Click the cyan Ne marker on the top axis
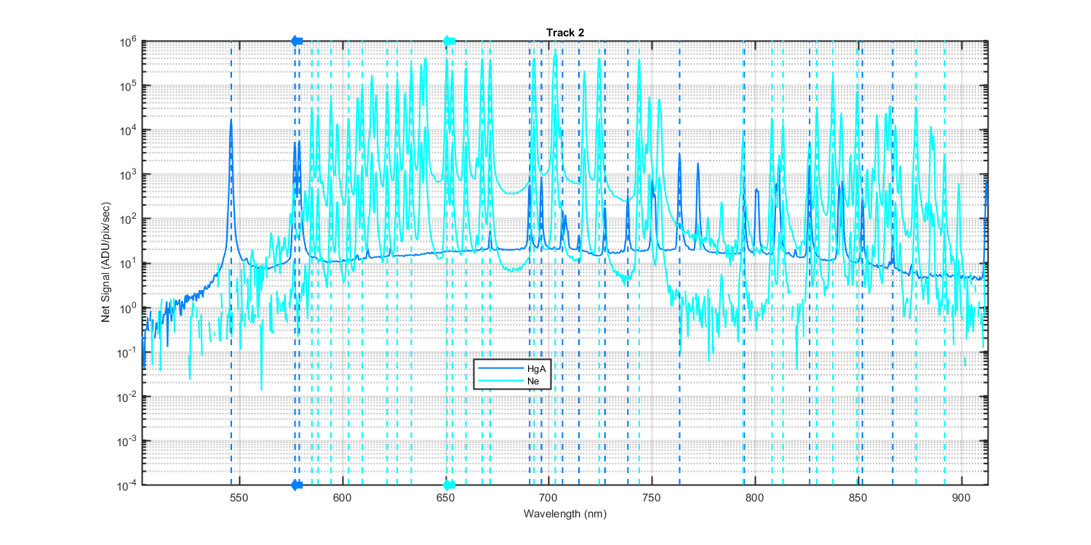Viewport: 1091px width, 545px height. click(449, 41)
